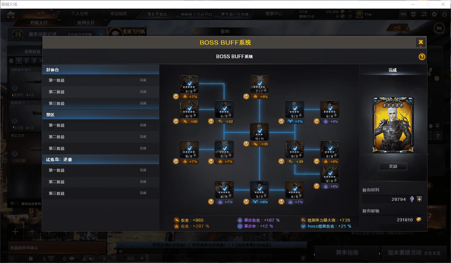Reset the blue boss damage +7% buff

pos(281,121)
